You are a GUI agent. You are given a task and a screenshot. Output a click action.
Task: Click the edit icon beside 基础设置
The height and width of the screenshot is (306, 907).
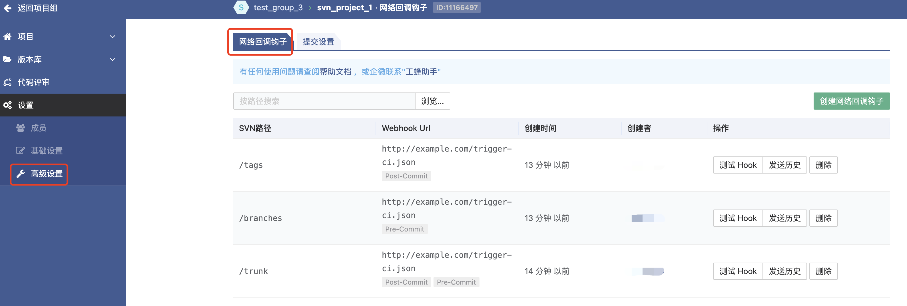[21, 151]
